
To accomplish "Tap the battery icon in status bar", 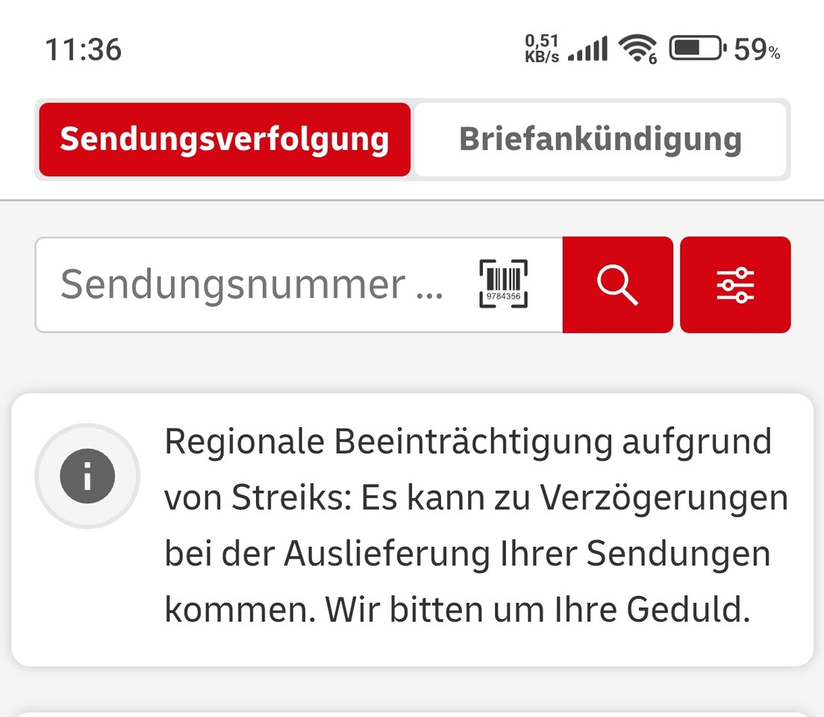I will pos(697,49).
